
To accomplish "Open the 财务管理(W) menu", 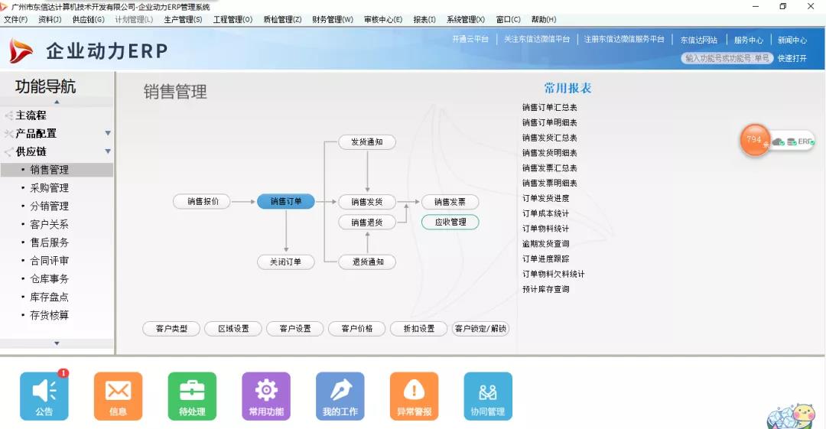I will click(x=333, y=20).
